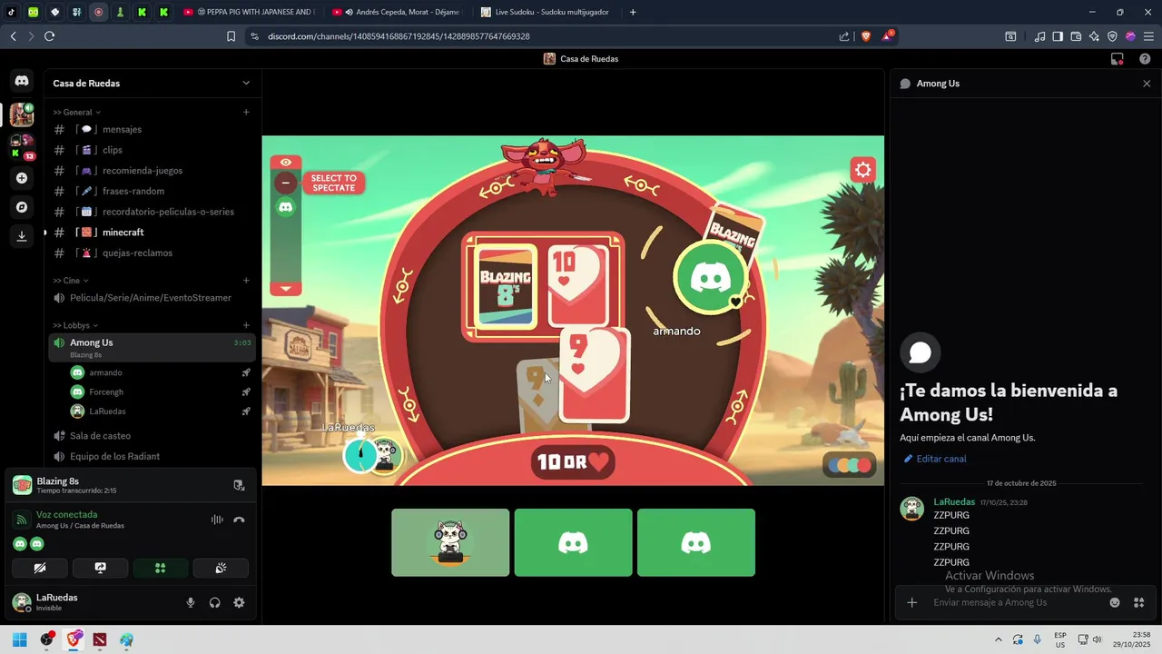This screenshot has height=654, width=1162.
Task: Collapse the Lobbys category
Action: 75,325
